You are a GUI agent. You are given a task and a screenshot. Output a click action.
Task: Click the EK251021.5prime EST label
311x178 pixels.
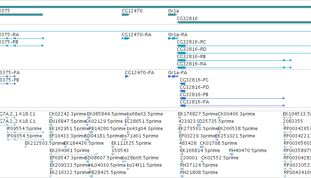235,136
